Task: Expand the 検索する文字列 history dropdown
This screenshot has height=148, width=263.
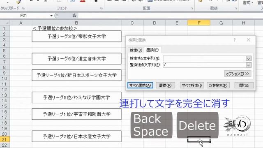Action: coord(249,58)
